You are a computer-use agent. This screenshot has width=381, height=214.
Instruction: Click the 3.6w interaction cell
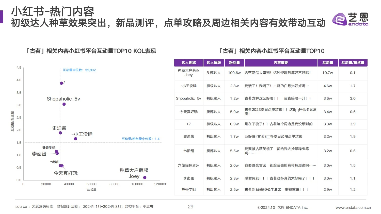(328, 98)
